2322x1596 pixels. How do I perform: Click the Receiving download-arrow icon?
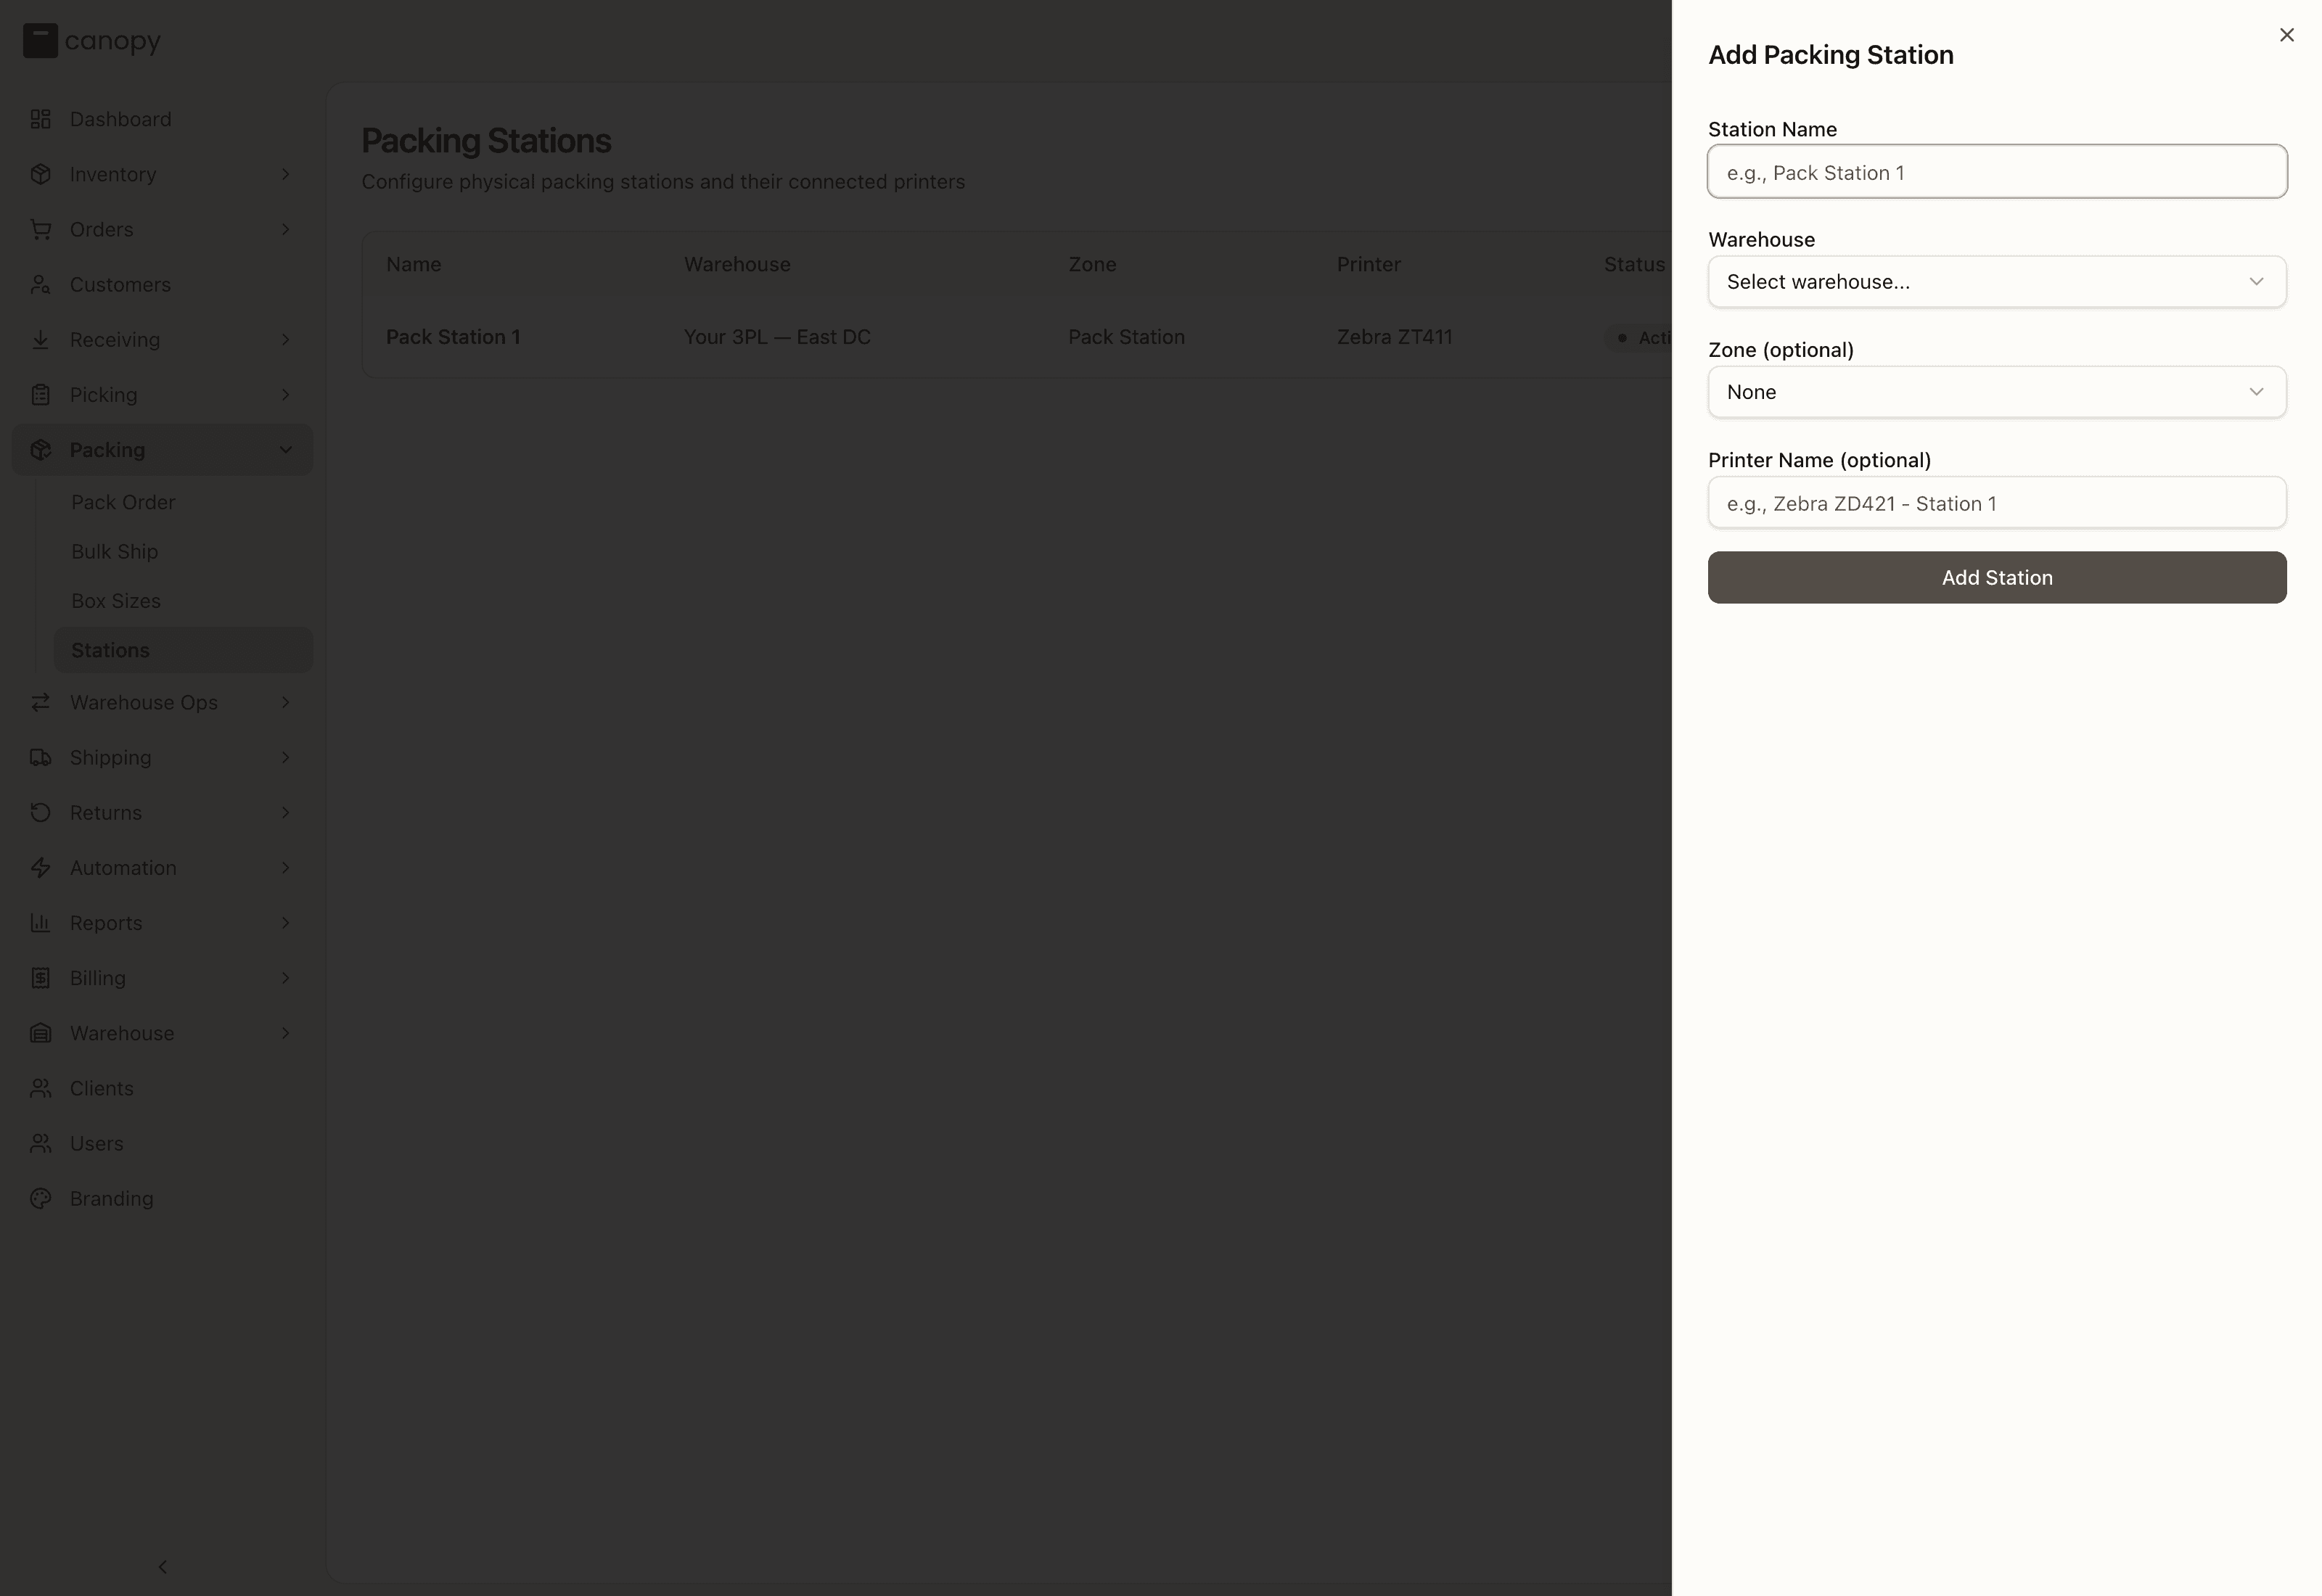click(40, 340)
